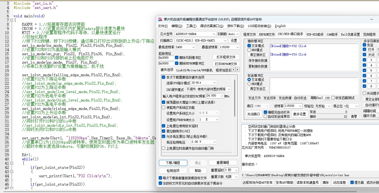379x193 pixels.
Task: Enable 上电复位时由硬件自动启动看门狗
Action: coord(163,148)
